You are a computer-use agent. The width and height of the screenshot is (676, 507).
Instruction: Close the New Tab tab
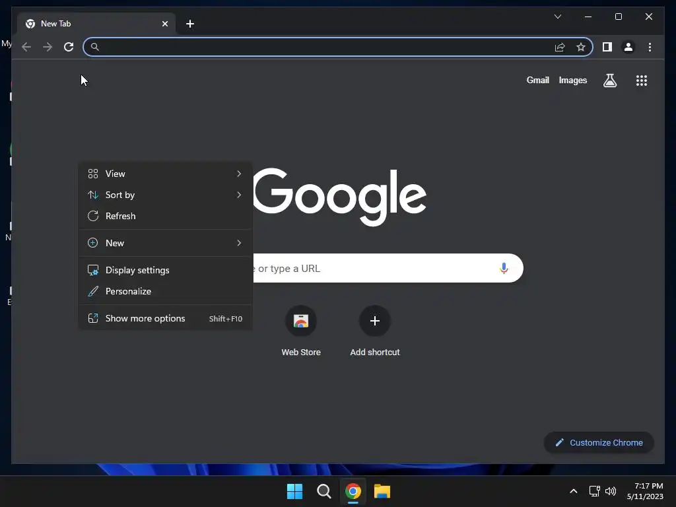[164, 24]
